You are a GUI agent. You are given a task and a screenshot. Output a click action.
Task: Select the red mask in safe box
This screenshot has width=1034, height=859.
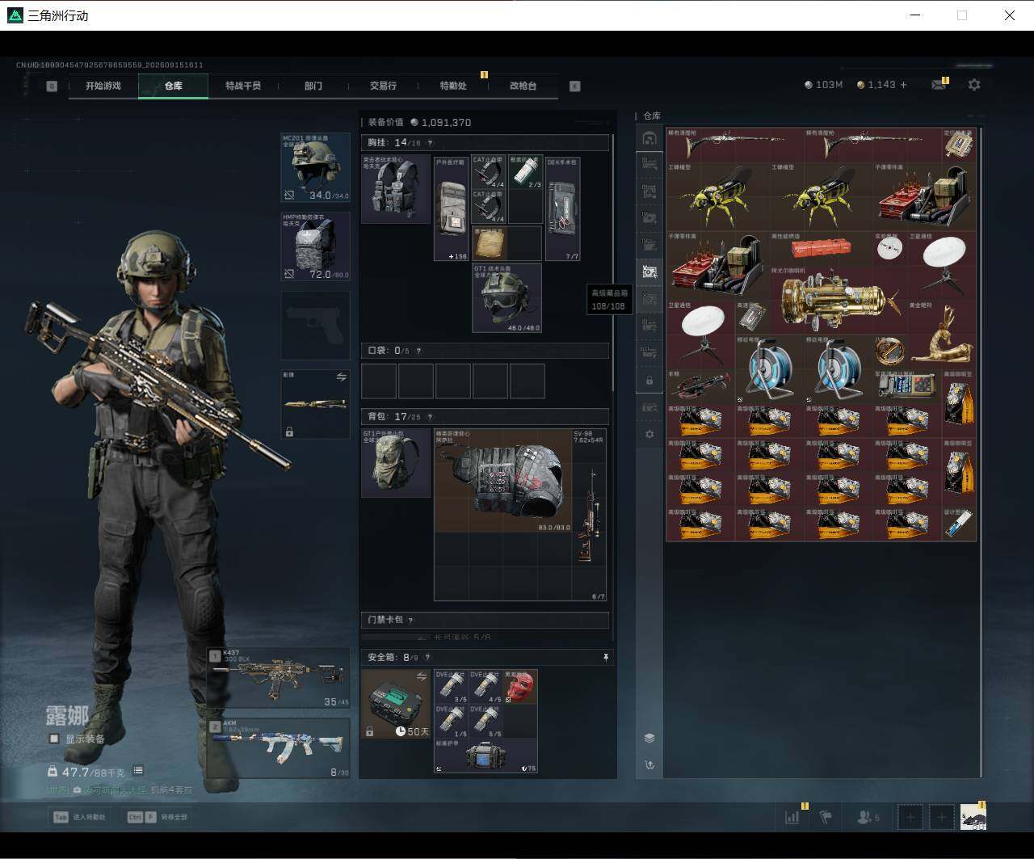click(520, 686)
